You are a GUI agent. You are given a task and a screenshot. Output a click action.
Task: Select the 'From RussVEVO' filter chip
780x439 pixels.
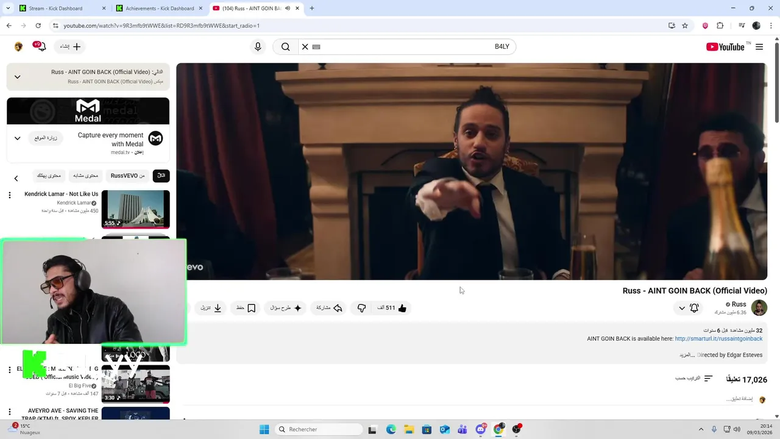(x=128, y=176)
